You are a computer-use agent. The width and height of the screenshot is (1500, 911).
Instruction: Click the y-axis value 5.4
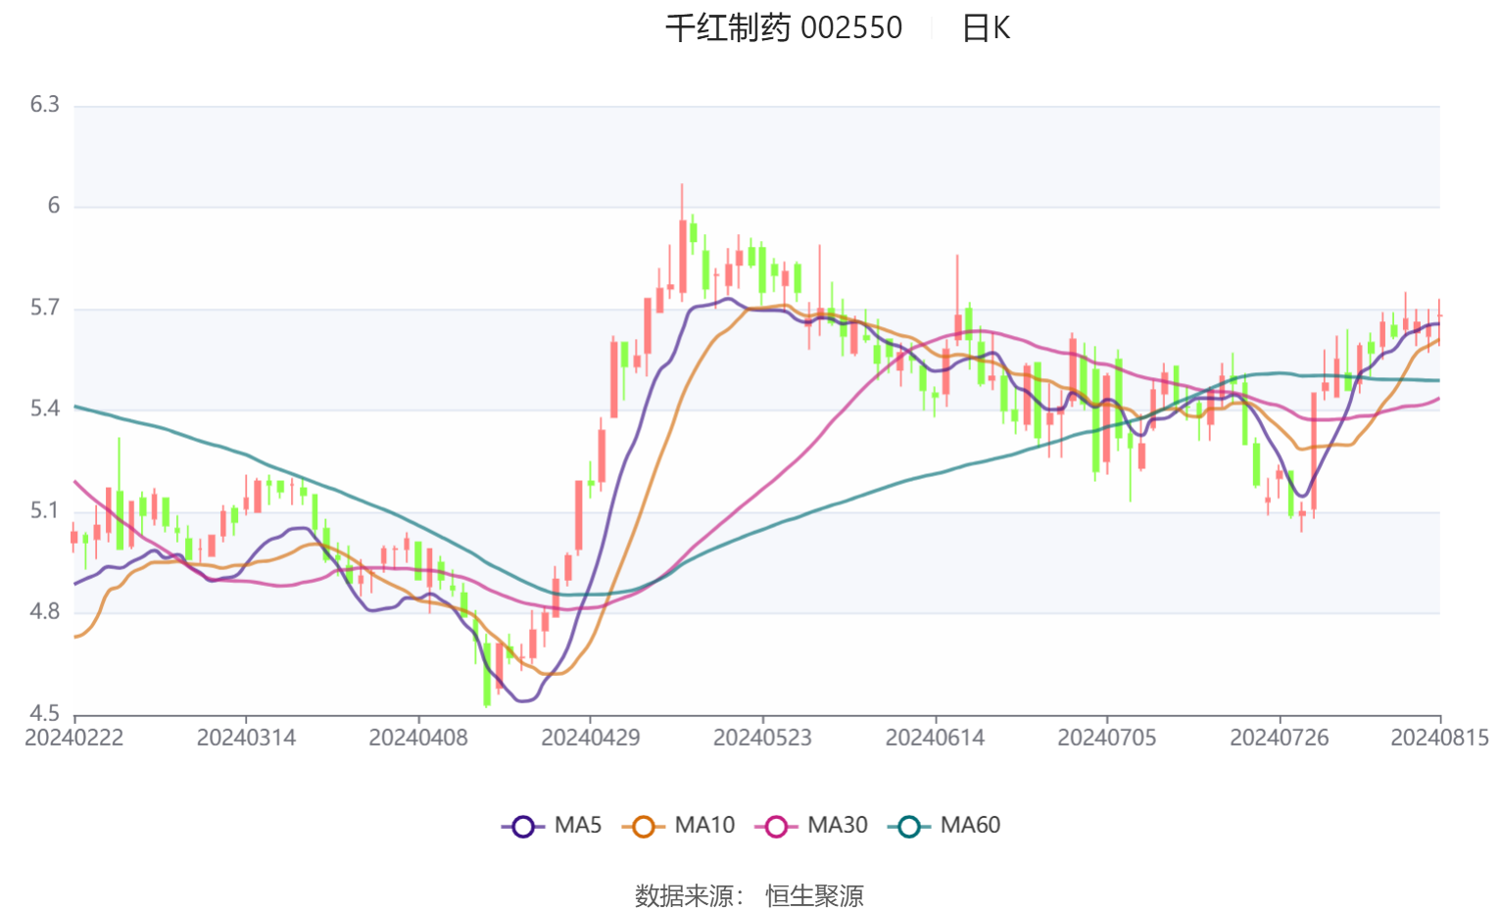(x=45, y=409)
